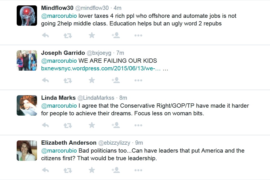This screenshot has height=180, width=270.
Task: Follow Joseph Garrido via add-user icon
Action: click(115, 81)
